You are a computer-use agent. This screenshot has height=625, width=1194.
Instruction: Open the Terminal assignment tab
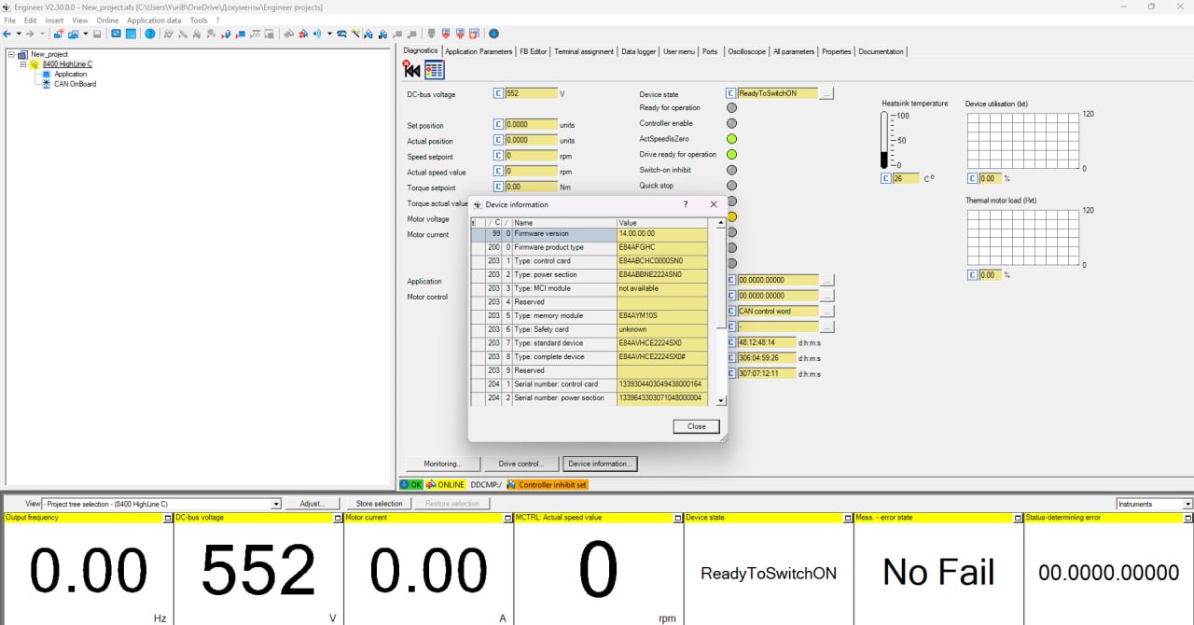584,51
